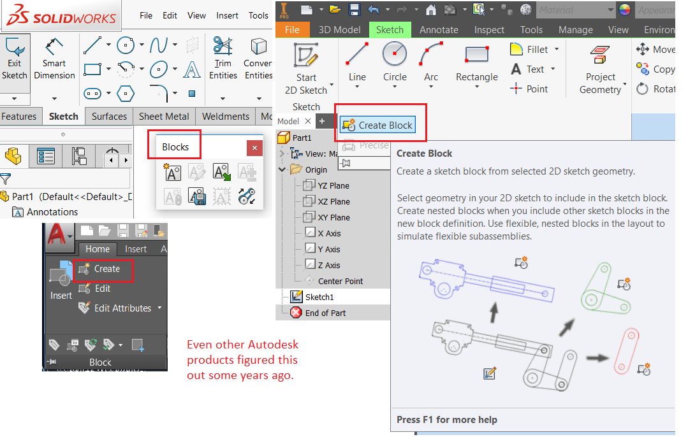Collapse the Origin folder in the tree

click(x=282, y=169)
